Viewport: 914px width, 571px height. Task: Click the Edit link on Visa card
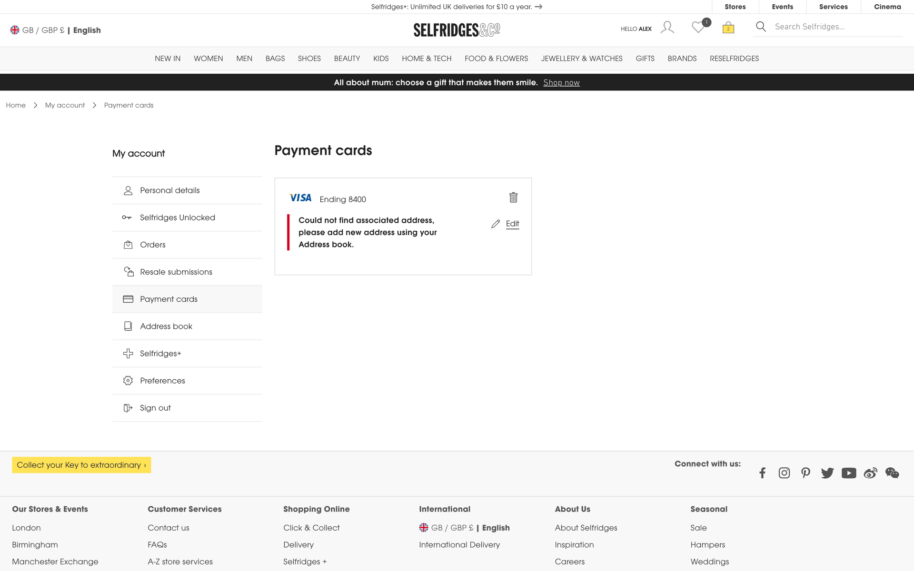(512, 224)
